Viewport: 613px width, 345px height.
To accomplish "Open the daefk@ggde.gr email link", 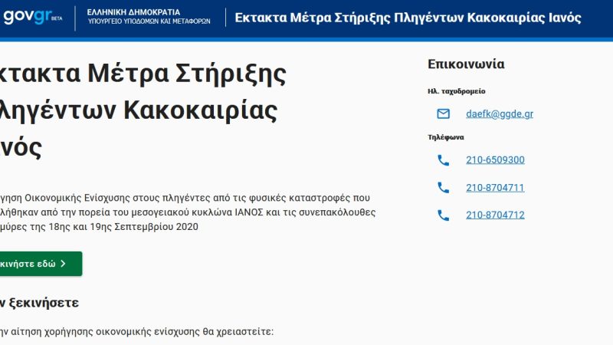I will (499, 114).
